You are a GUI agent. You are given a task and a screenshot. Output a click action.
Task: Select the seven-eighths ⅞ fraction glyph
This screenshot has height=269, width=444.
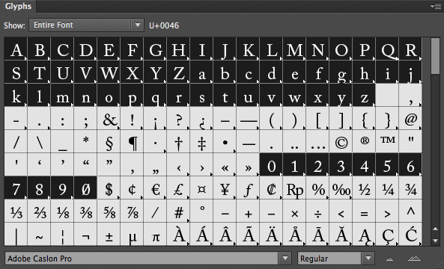132,211
